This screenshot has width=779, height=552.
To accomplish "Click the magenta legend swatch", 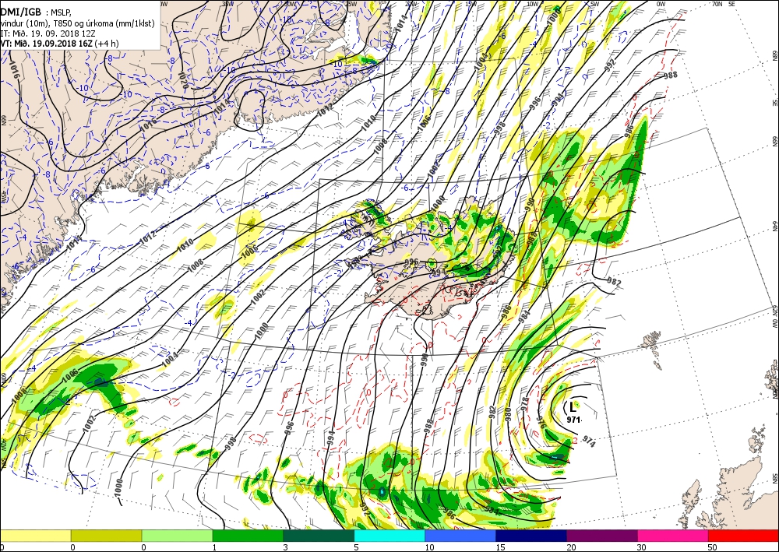I will 673,536.
